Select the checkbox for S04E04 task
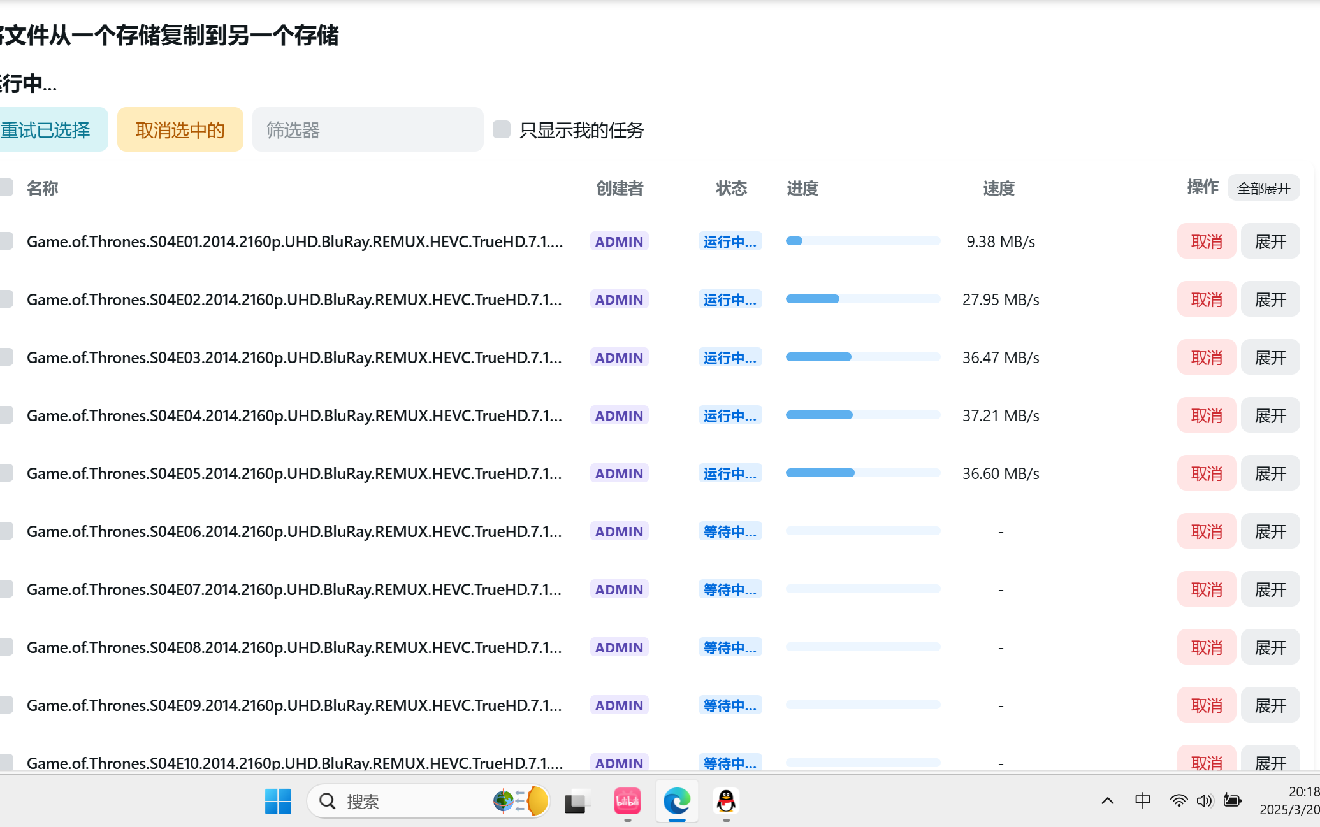Viewport: 1320px width, 827px height. tap(6, 415)
